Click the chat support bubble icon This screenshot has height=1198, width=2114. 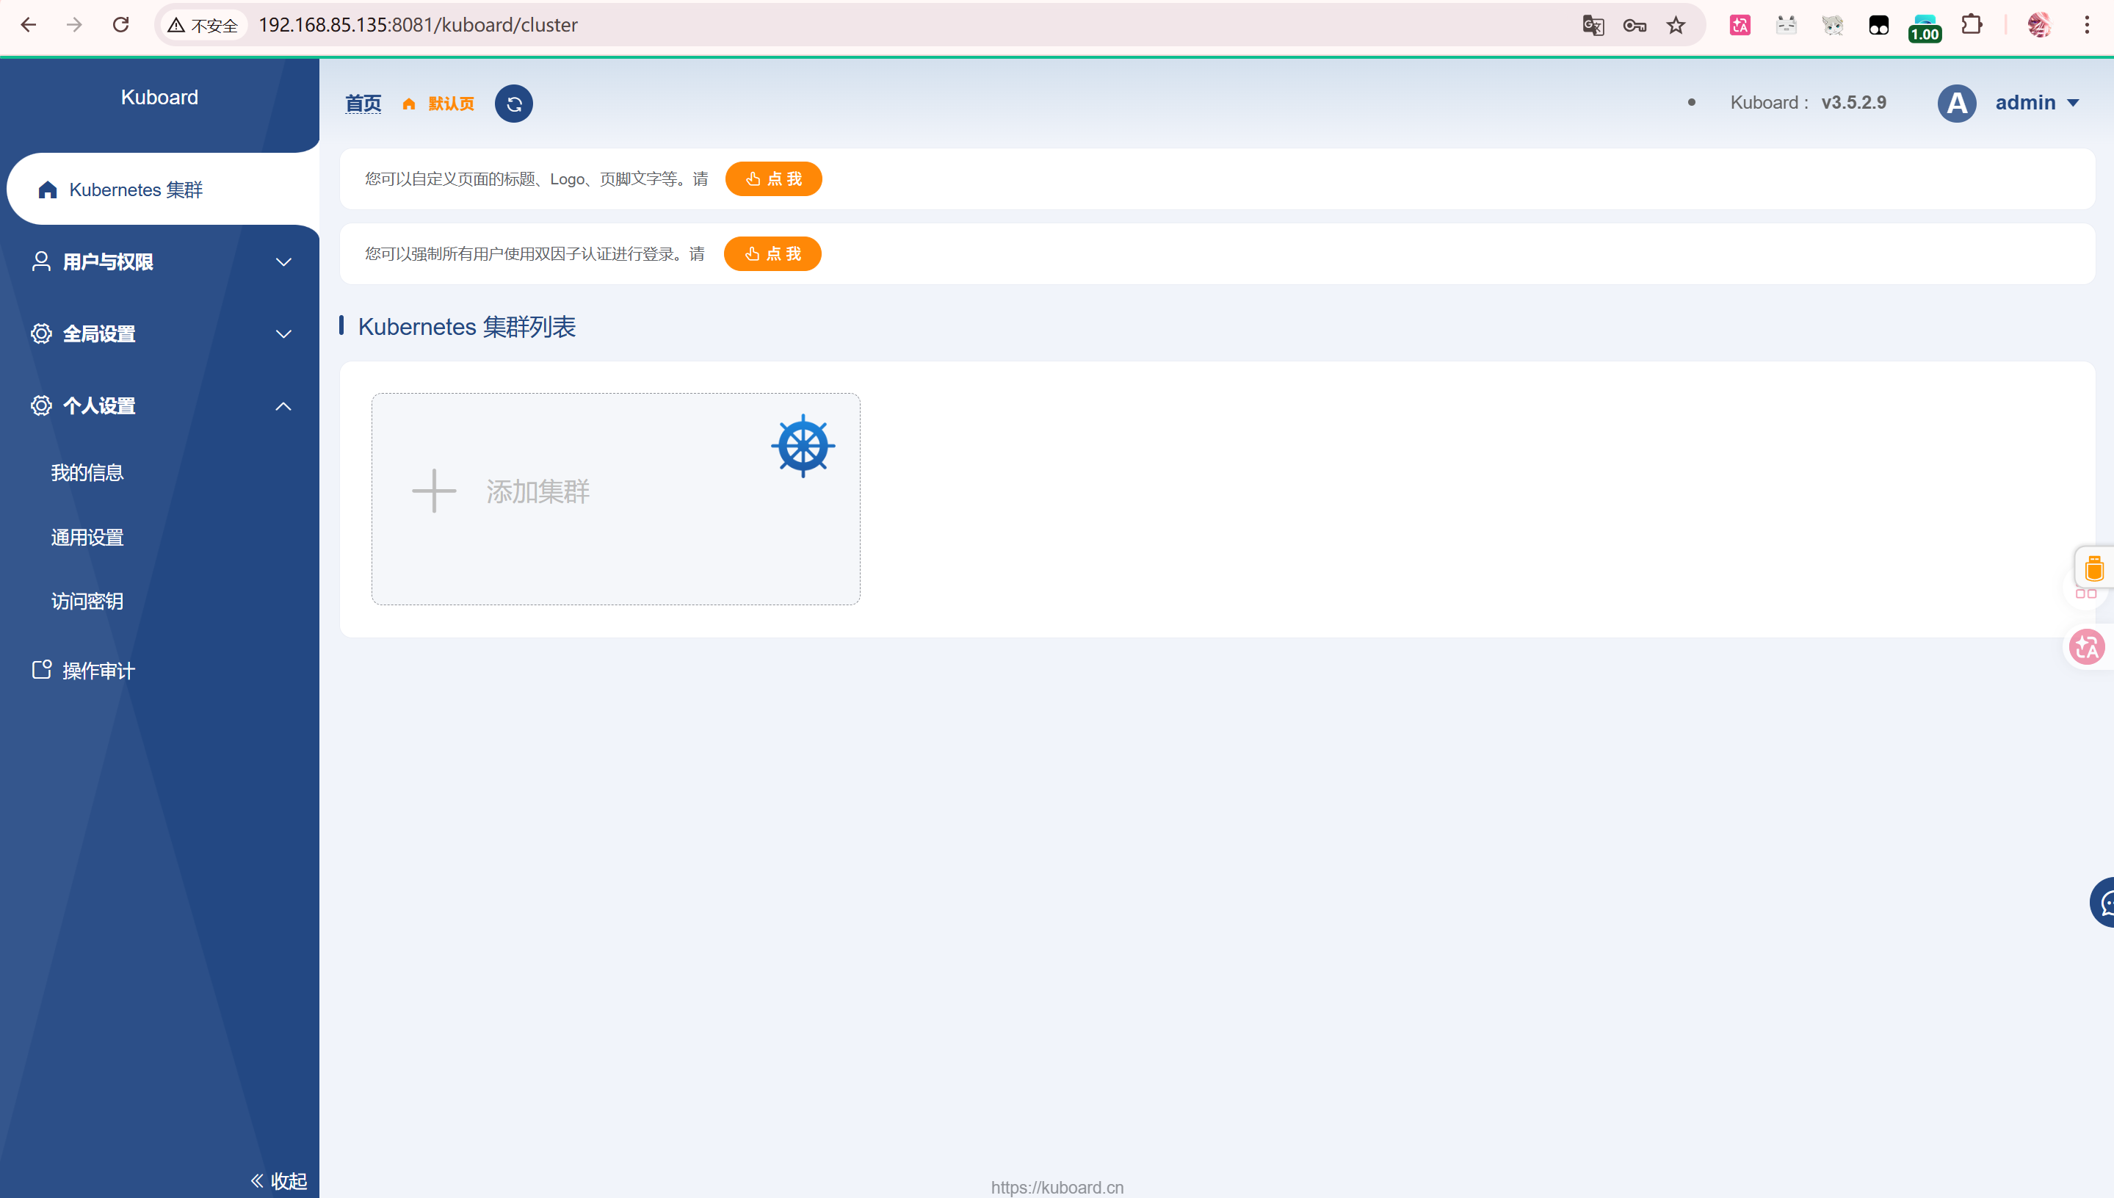point(2104,903)
